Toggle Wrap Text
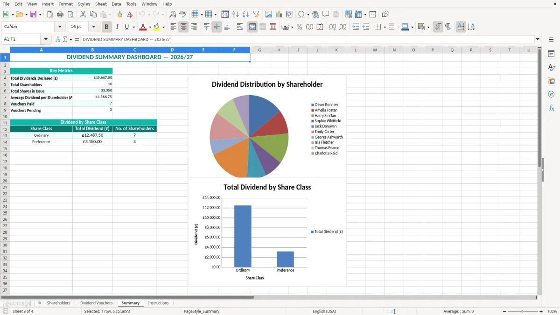Image resolution: width=560 pixels, height=315 pixels. [x=240, y=27]
